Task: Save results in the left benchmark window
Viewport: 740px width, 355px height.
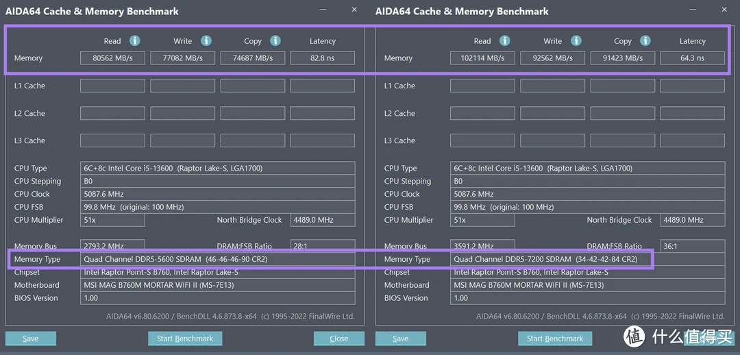Action: point(31,339)
